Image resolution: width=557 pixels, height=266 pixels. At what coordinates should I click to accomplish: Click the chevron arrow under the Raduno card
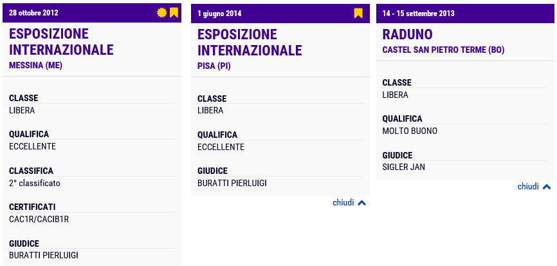[547, 187]
